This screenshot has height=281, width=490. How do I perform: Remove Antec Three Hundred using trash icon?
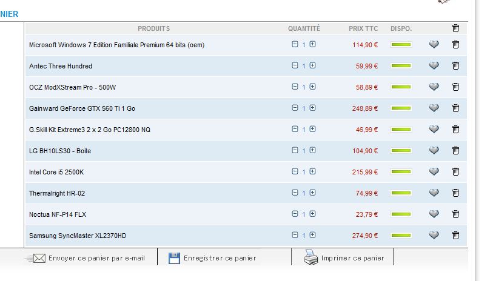coord(455,65)
